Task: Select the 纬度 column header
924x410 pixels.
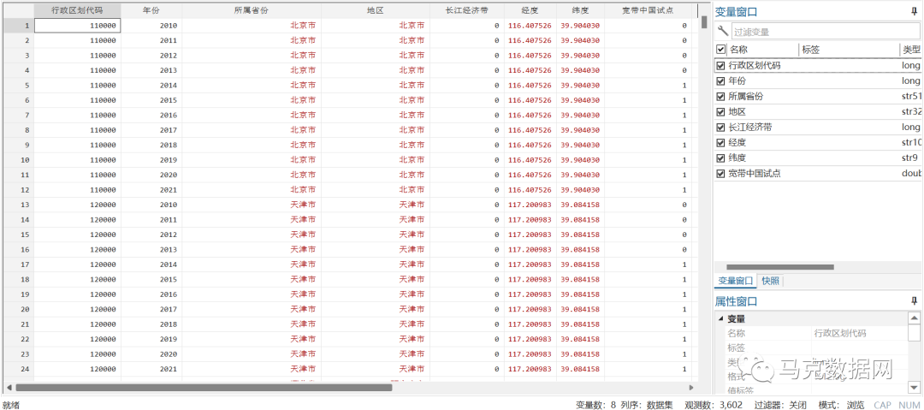Action: pos(580,10)
